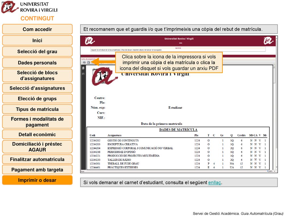Click the 'NOTES' message box in the banner
This screenshot has height=218, width=291.
point(178,49)
